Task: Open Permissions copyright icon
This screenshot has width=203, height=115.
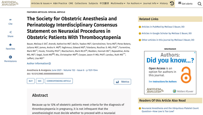Action: [x=10, y=57]
